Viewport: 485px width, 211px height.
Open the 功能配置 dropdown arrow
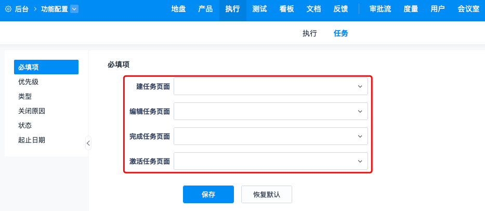click(x=74, y=9)
